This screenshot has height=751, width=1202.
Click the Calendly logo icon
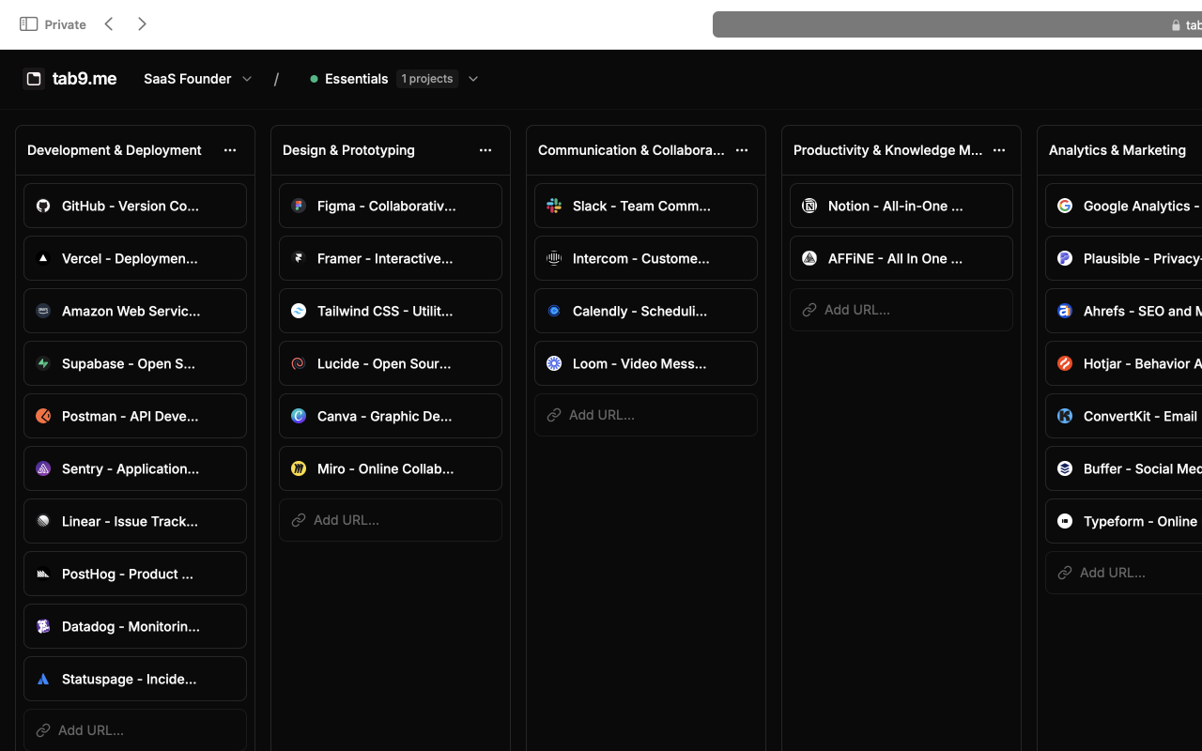[554, 311]
